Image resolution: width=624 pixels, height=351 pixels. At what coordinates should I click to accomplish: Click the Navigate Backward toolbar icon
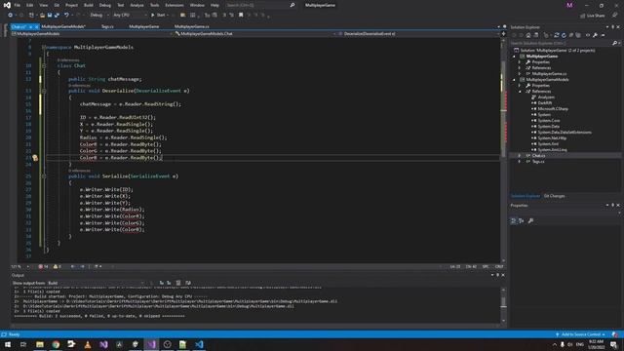click(x=11, y=16)
